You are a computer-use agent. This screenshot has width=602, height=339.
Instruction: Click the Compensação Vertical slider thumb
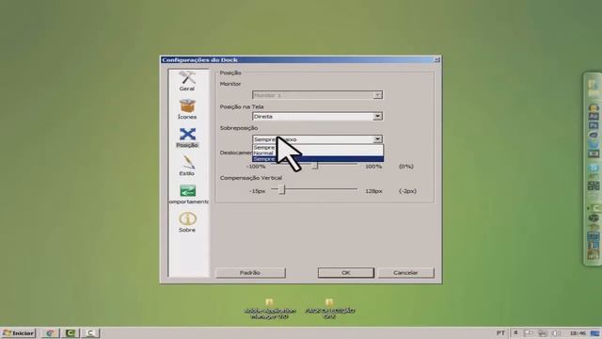coord(282,189)
